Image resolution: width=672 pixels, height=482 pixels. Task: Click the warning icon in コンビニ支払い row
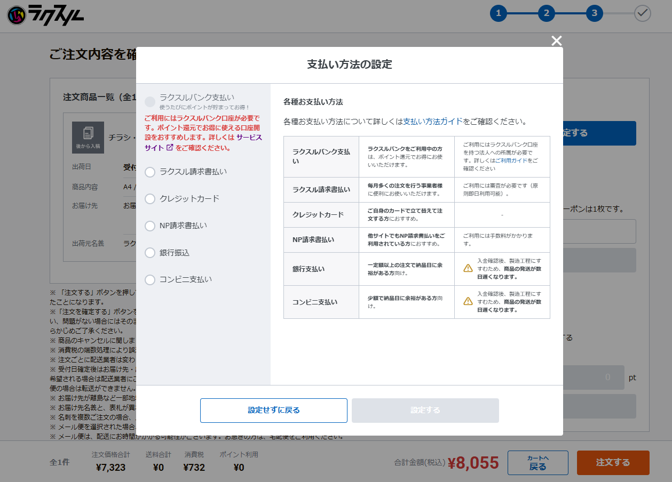click(468, 301)
